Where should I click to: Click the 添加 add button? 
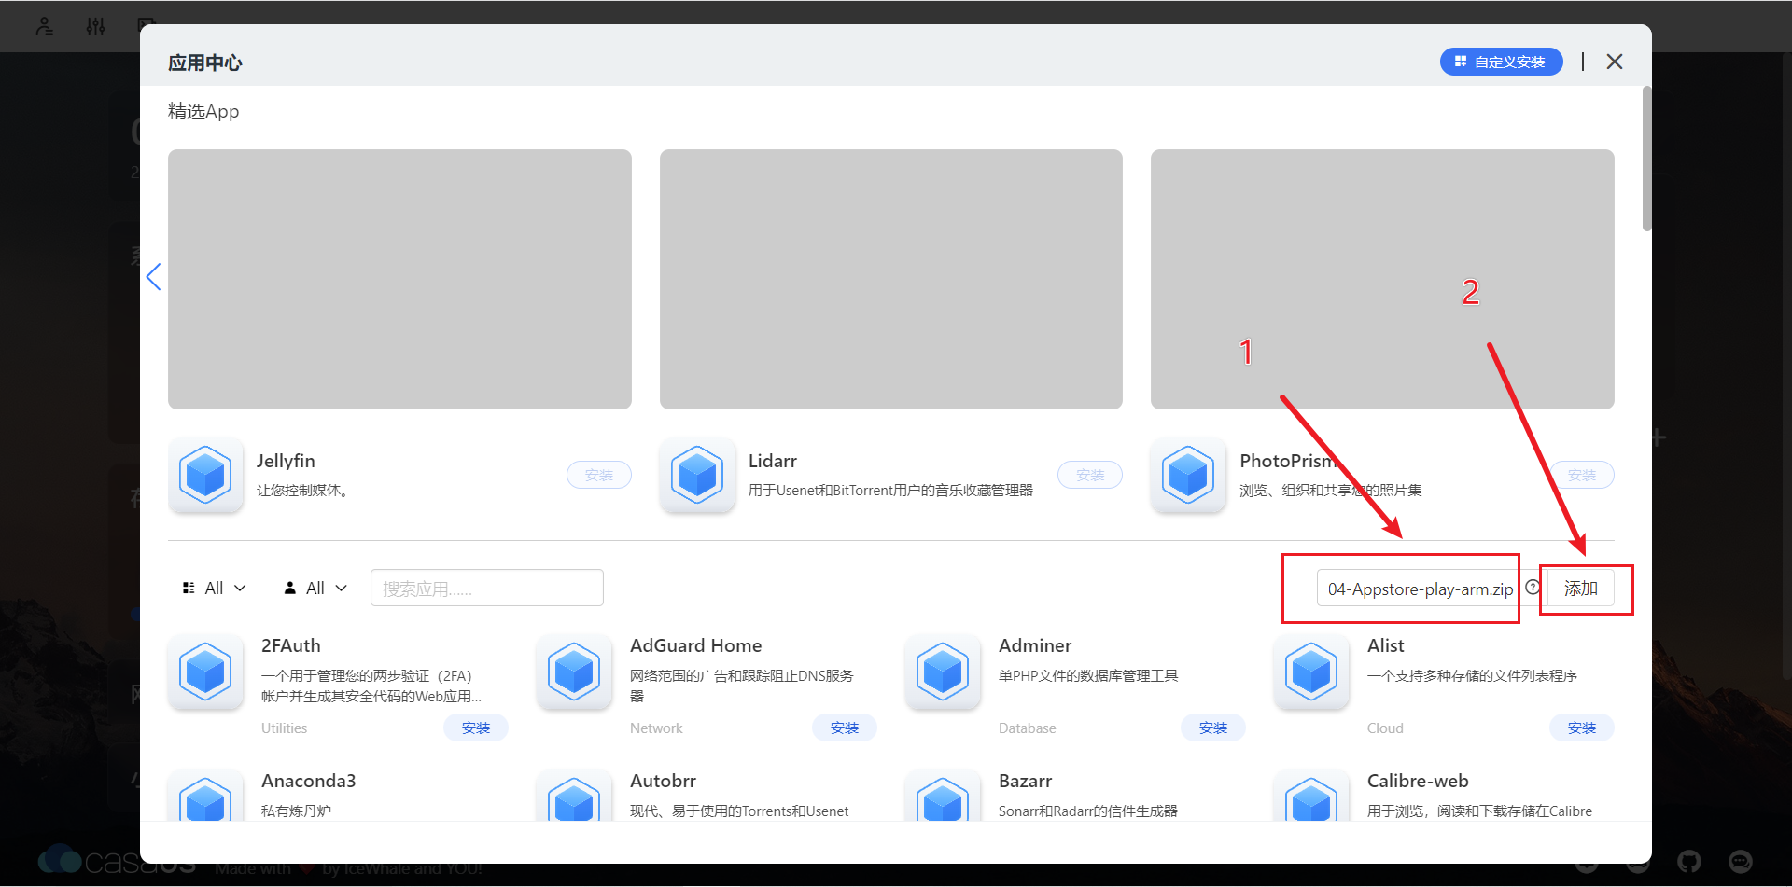(1581, 589)
